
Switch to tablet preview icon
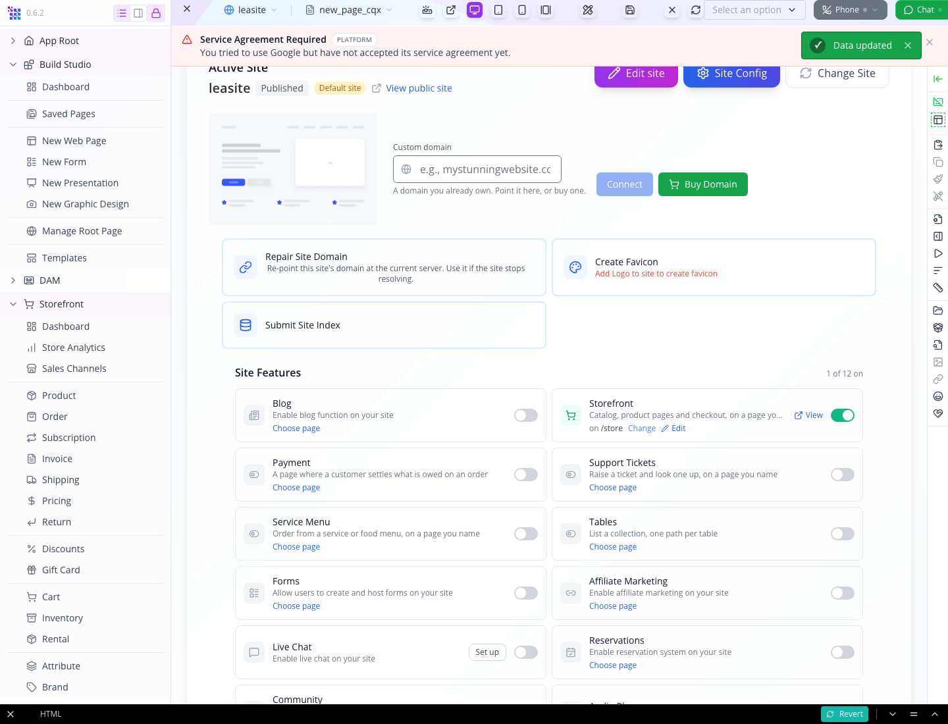pyautogui.click(x=498, y=10)
